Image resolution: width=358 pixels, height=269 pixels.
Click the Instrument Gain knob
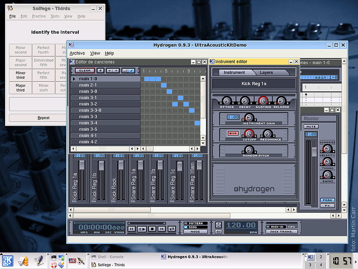click(249, 117)
